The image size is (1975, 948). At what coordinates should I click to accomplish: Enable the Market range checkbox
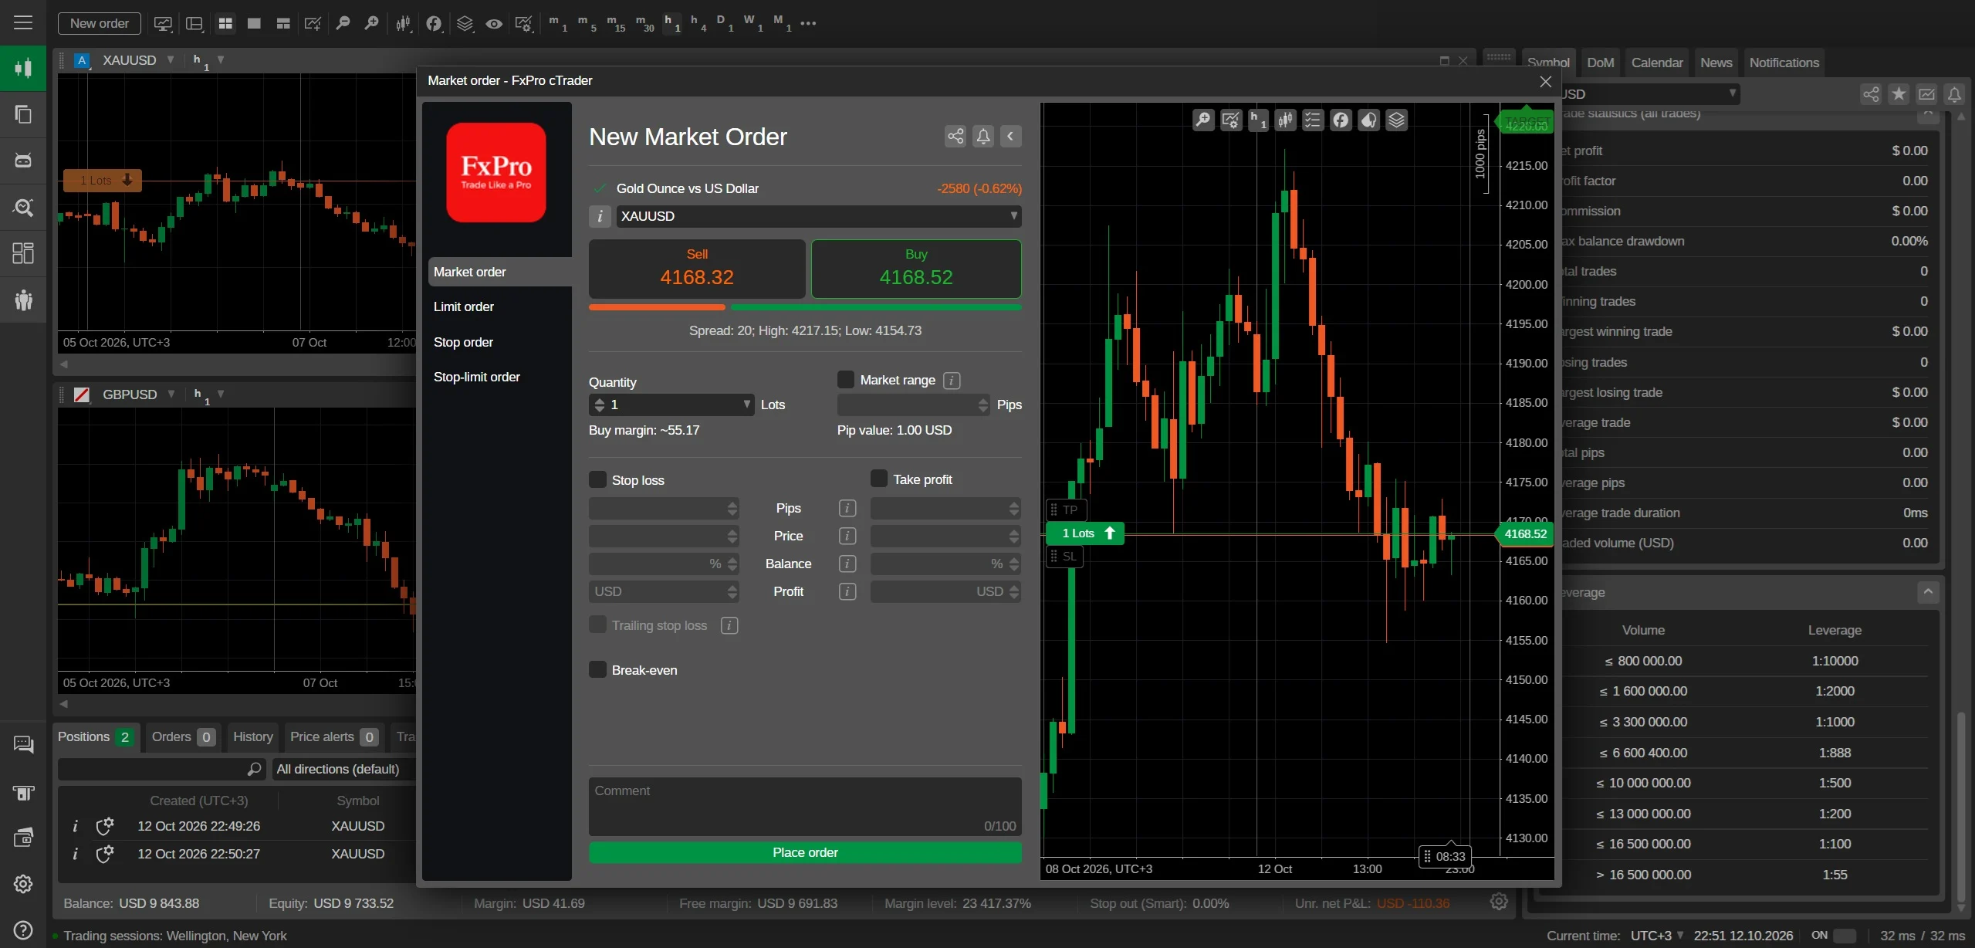point(846,380)
